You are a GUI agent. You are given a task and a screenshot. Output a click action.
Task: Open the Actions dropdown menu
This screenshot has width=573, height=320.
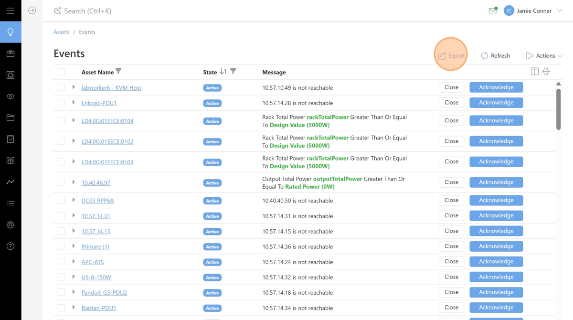544,56
